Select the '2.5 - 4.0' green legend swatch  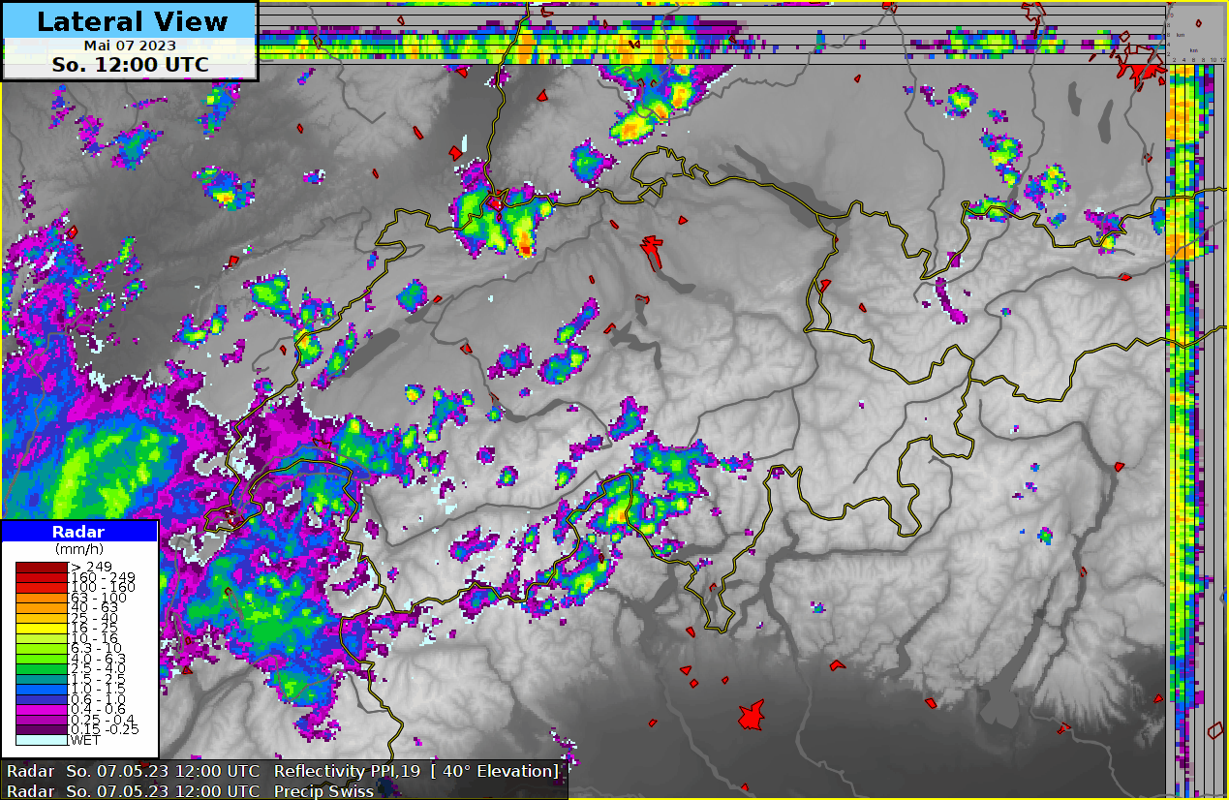coord(42,668)
